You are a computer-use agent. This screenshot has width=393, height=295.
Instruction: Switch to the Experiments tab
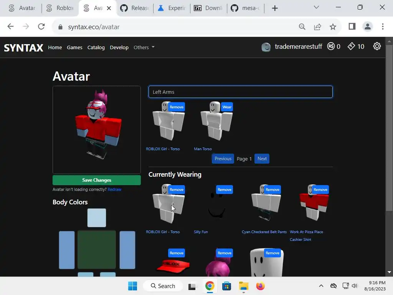coord(172,8)
